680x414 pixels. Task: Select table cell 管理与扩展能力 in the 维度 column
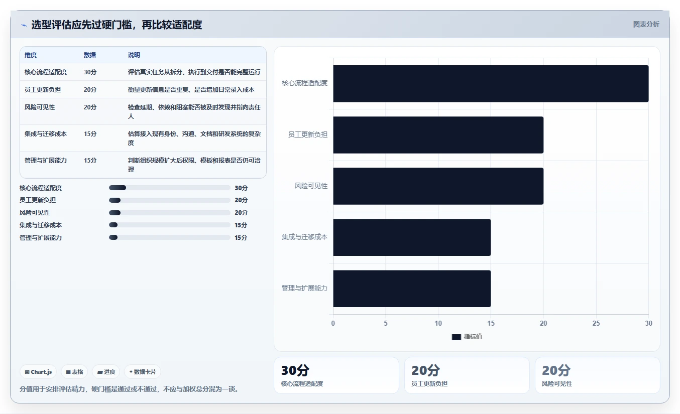[46, 161]
